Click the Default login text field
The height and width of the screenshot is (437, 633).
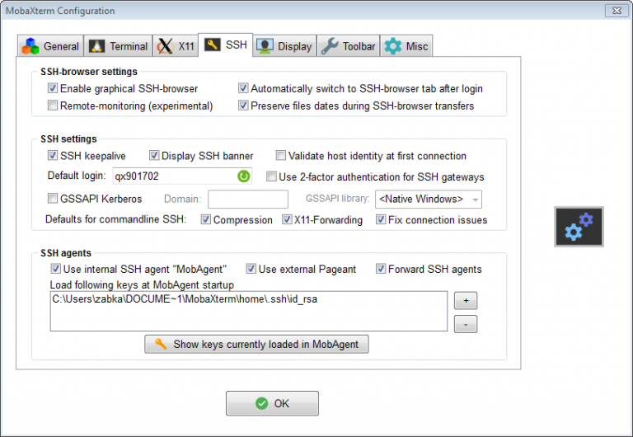tap(173, 176)
